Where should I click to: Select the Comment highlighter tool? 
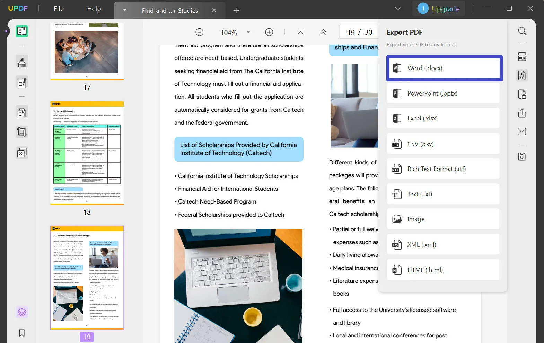(22, 62)
